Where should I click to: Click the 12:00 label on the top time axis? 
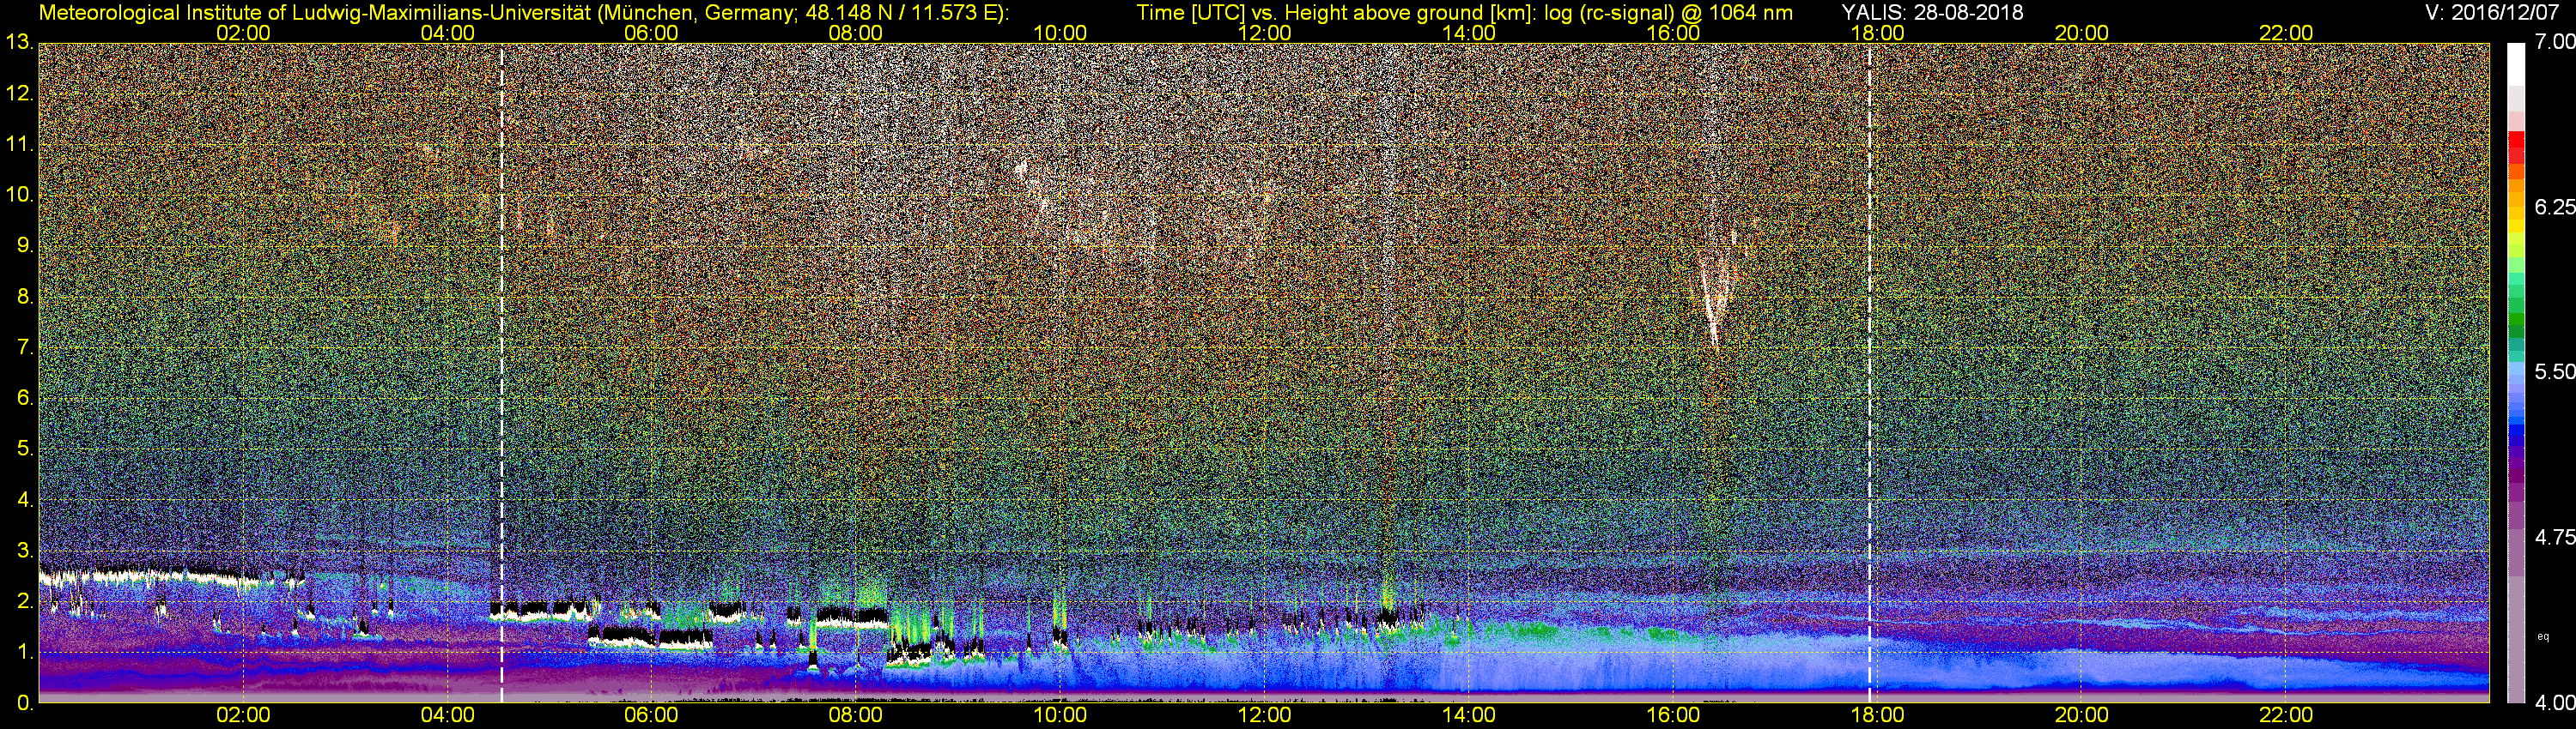(1264, 33)
